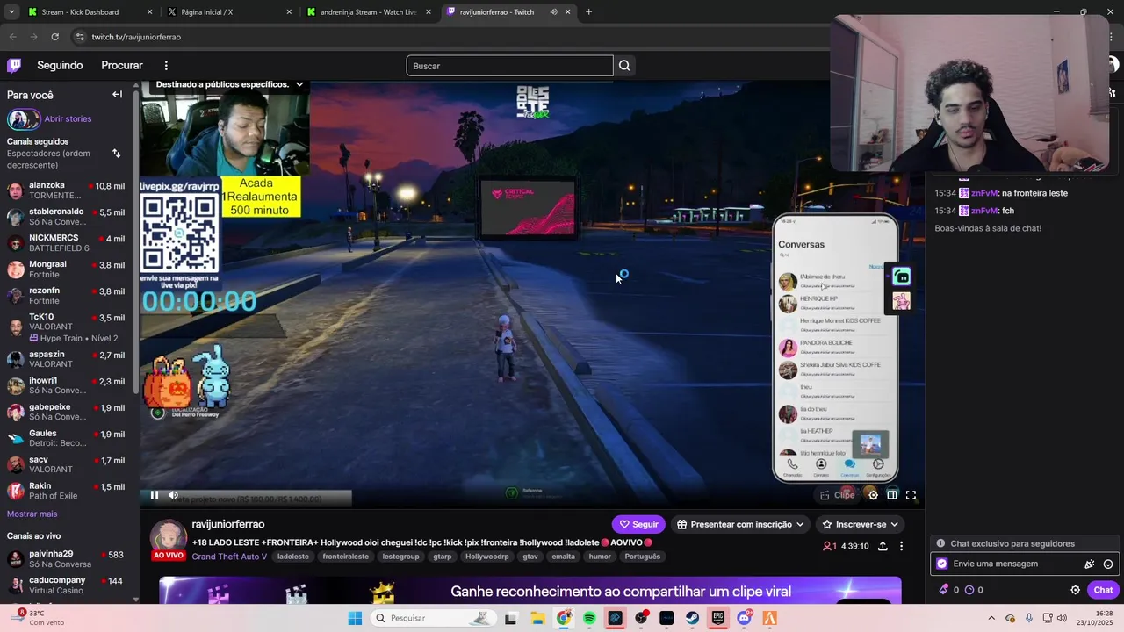The height and width of the screenshot is (632, 1124).
Task: Click the browser address bar URL
Action: click(136, 37)
